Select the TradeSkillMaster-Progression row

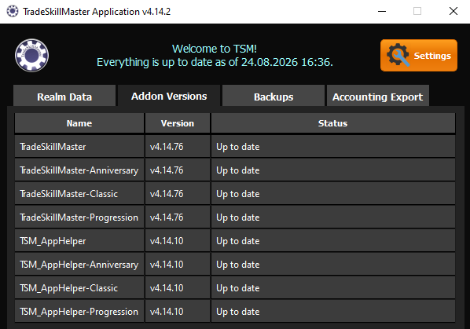coord(235,218)
